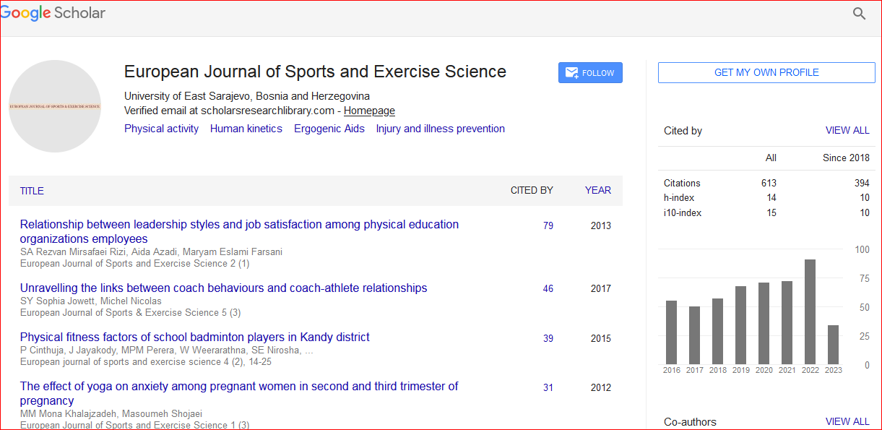This screenshot has width=882, height=430.
Task: Sort publications by Year column header
Action: click(597, 191)
